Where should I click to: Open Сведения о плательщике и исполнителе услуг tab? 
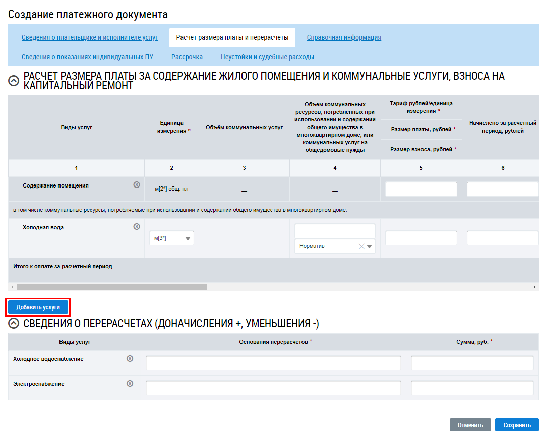coord(90,37)
